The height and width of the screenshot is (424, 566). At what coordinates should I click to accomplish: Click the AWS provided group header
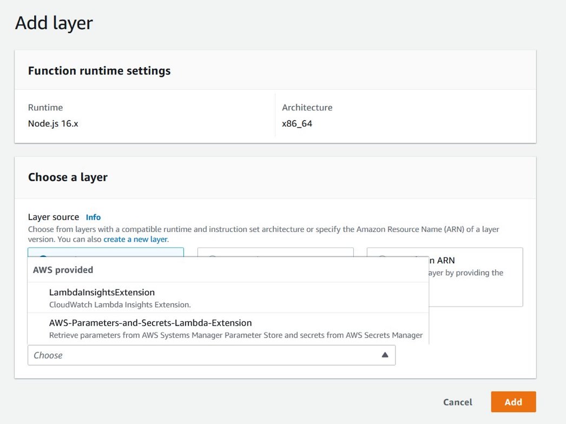63,269
